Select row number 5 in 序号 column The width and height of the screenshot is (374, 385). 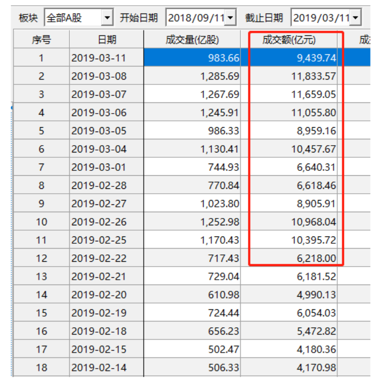point(41,131)
